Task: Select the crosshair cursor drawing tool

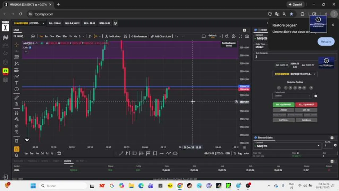Action: [16, 45]
